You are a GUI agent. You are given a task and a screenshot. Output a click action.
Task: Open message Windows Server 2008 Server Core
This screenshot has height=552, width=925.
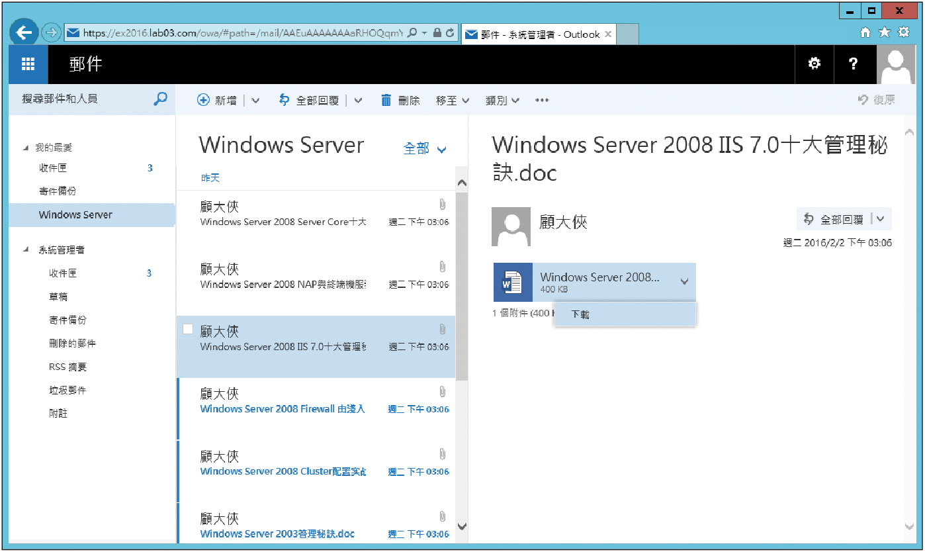316,222
